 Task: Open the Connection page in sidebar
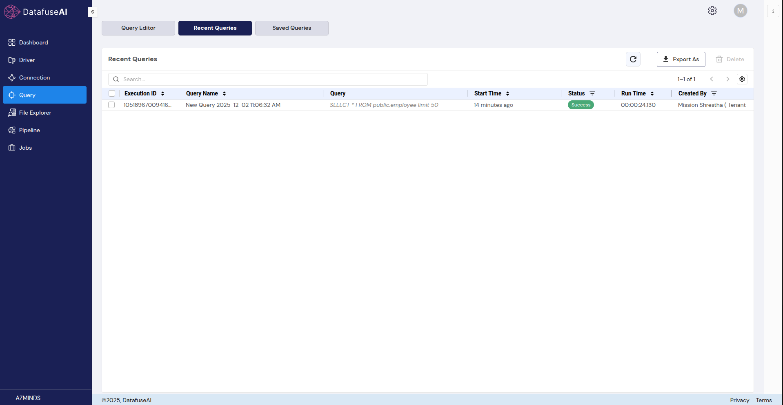click(x=34, y=77)
